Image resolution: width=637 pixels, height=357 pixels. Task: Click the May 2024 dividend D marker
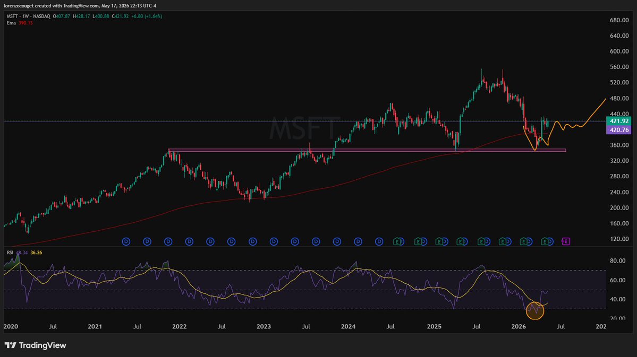tap(379, 241)
